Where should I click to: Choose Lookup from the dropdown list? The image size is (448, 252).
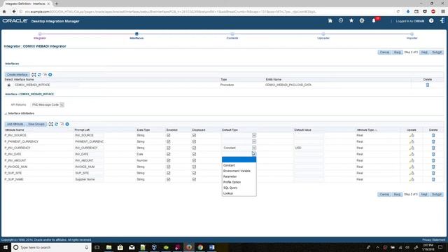tap(239, 193)
